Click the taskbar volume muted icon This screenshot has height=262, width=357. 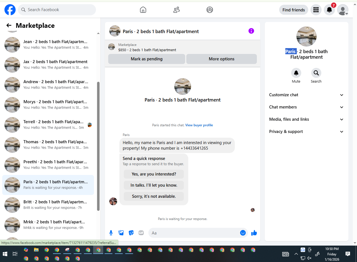point(309,258)
